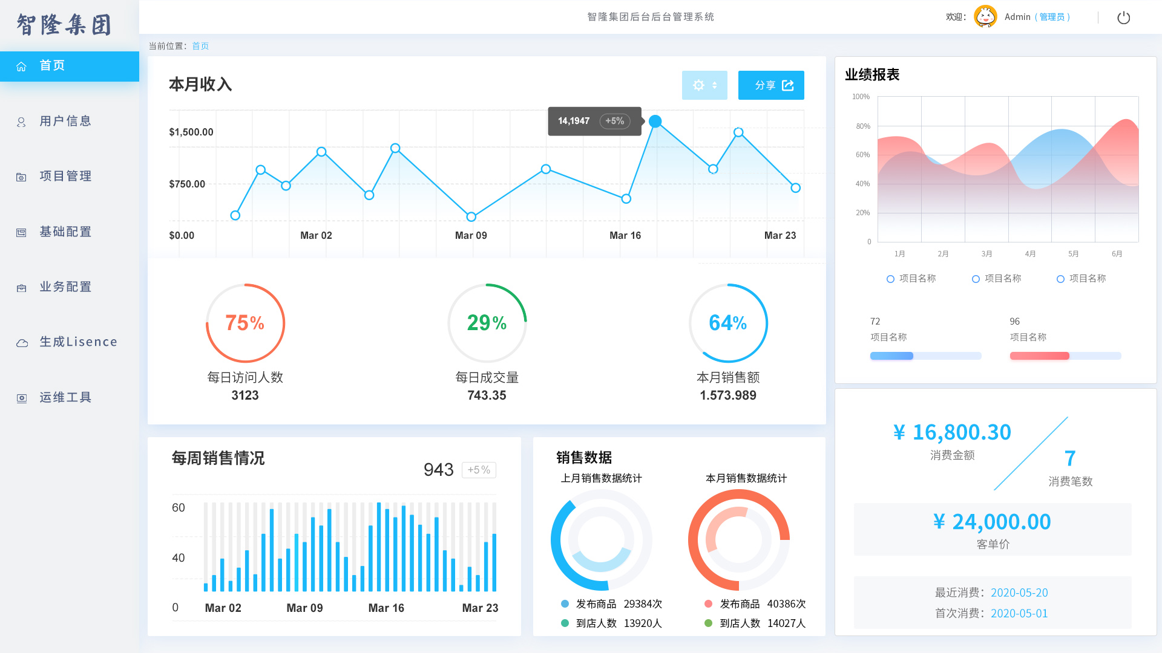Click the admin avatar image
The width and height of the screenshot is (1162, 653).
pos(985,17)
